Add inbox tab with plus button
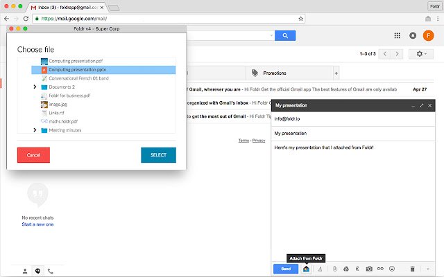Viewport: 444px width, 277px height. click(336, 73)
